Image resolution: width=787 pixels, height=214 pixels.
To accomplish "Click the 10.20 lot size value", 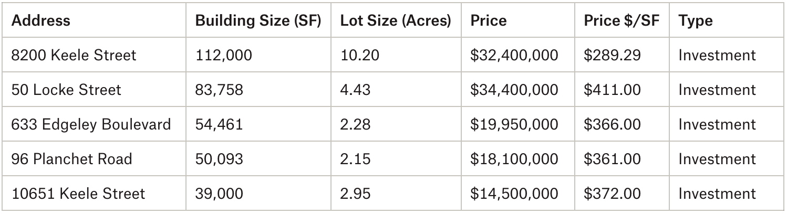I will pyautogui.click(x=359, y=55).
